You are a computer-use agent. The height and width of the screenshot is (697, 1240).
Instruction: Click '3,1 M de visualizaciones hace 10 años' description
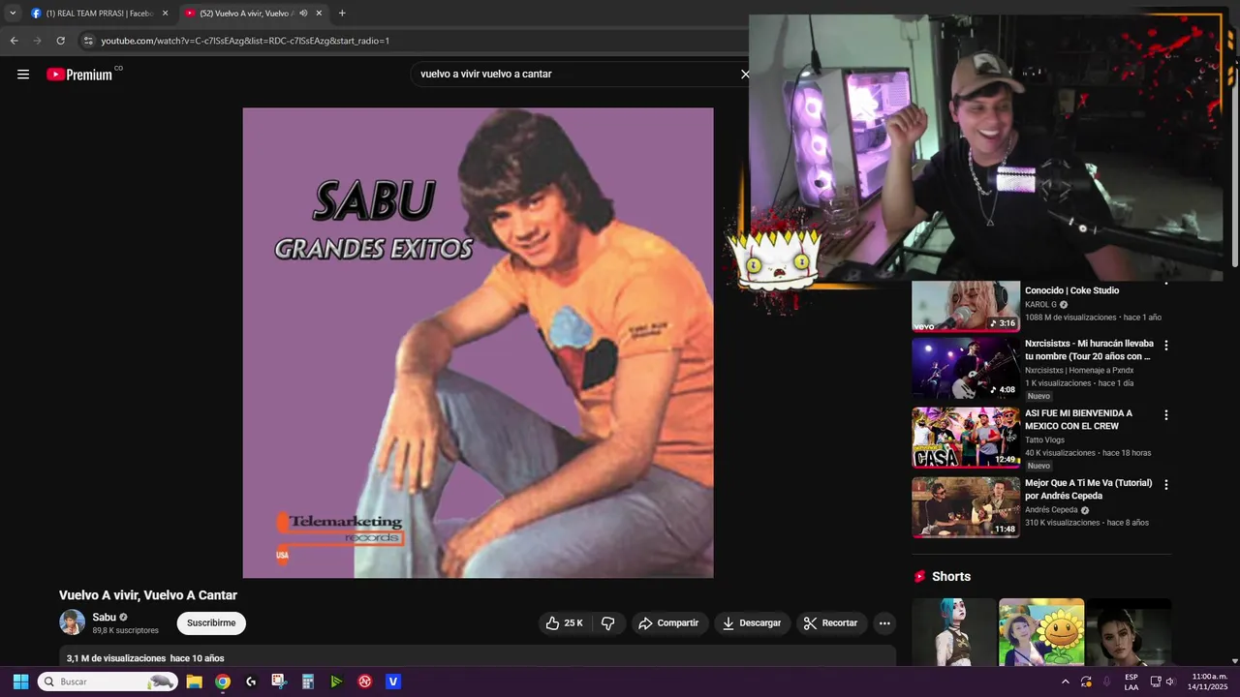(145, 658)
